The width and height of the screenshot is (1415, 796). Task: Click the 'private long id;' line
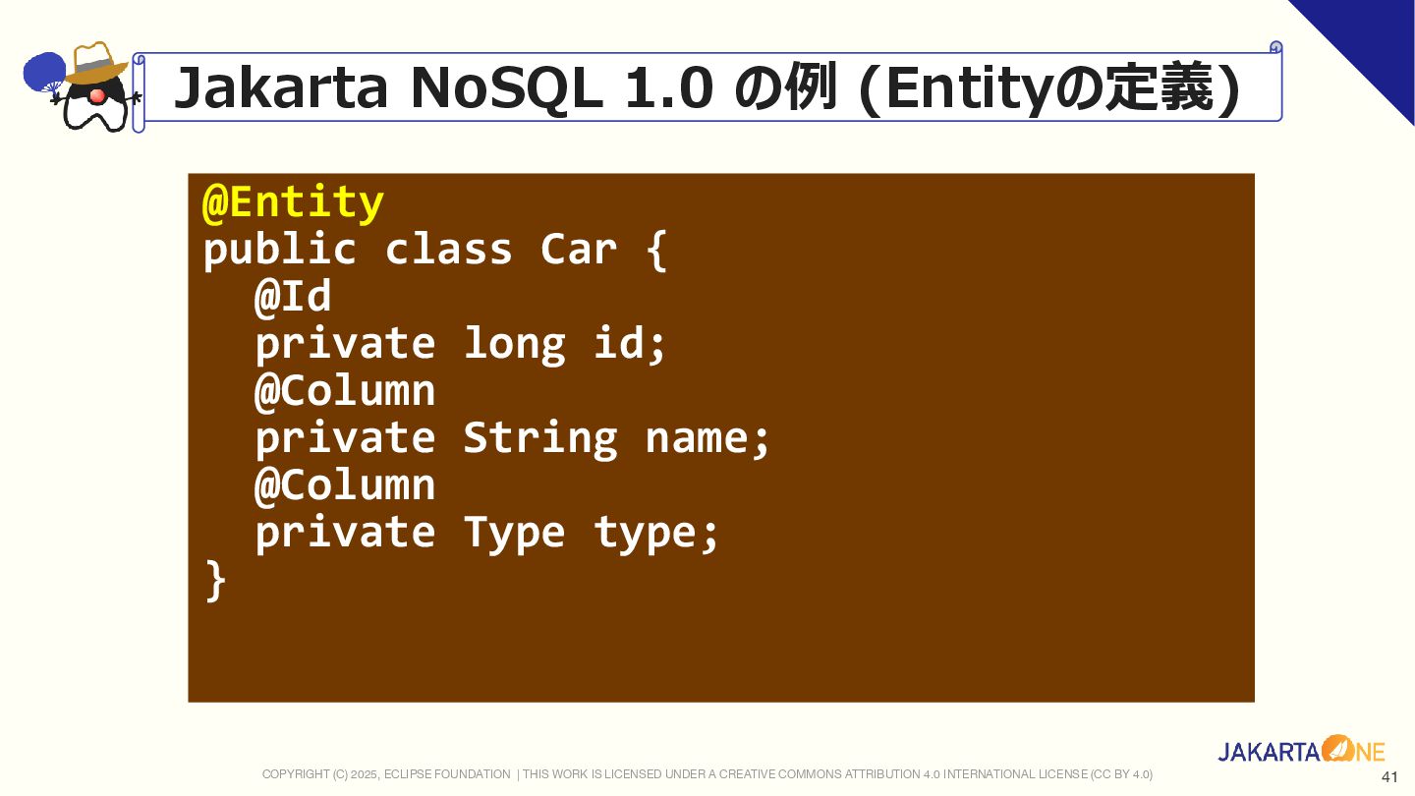pyautogui.click(x=461, y=344)
